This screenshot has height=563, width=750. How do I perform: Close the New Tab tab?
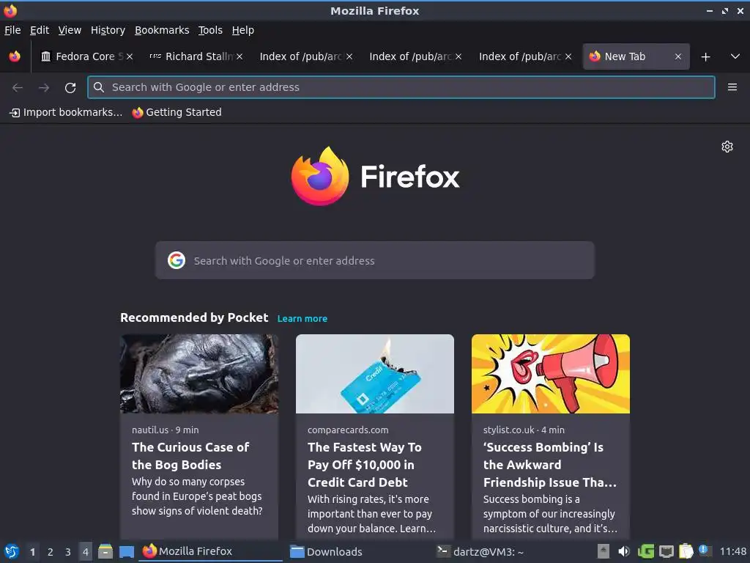[677, 56]
